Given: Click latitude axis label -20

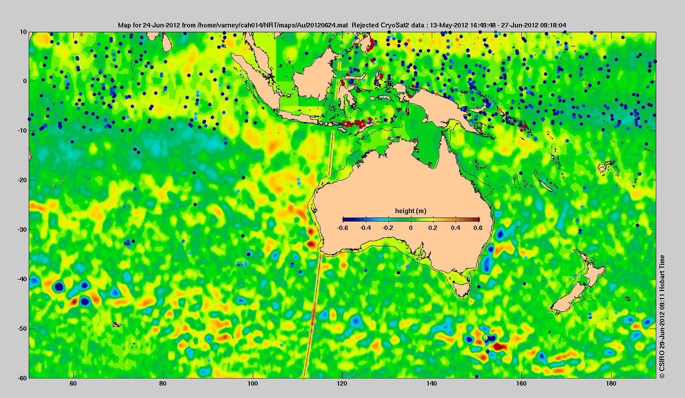Looking at the screenshot, I should point(23,180).
